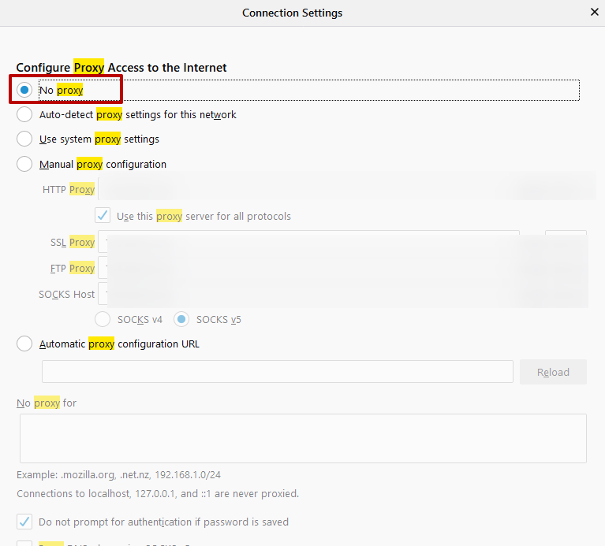The image size is (605, 546).
Task: Close the Connection Settings dialog
Action: pyautogui.click(x=594, y=12)
